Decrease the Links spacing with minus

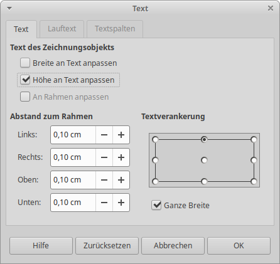pyautogui.click(x=104, y=135)
